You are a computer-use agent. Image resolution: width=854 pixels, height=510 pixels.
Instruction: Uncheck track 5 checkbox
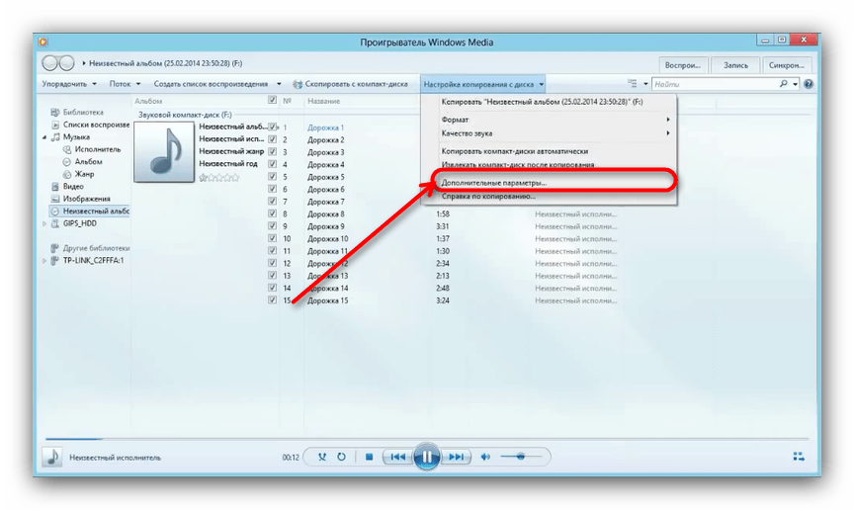(x=272, y=177)
